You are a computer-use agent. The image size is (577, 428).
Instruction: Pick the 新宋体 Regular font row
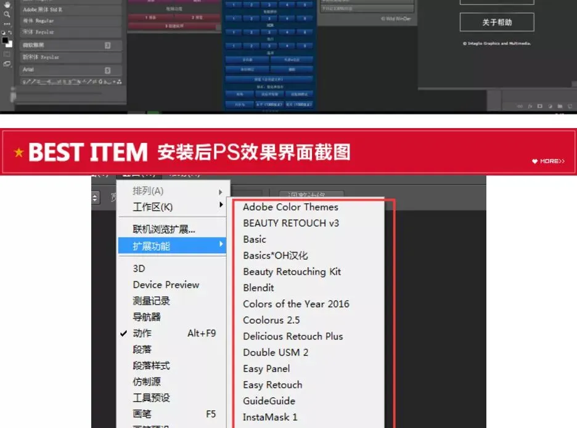pyautogui.click(x=71, y=57)
